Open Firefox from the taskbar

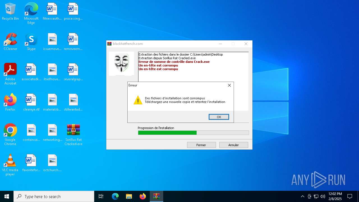tap(142, 196)
